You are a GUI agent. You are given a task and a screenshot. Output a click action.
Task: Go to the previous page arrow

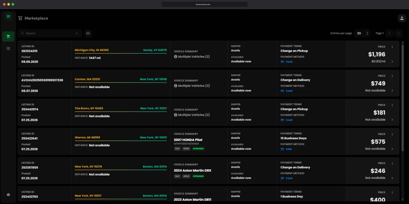tap(389, 33)
